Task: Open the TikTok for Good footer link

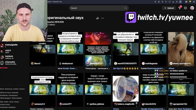Action: point(6,93)
